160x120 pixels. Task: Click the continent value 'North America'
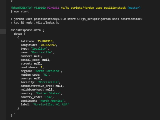(51, 101)
